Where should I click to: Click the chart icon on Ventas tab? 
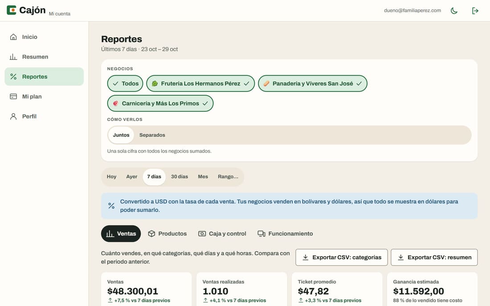(x=110, y=234)
